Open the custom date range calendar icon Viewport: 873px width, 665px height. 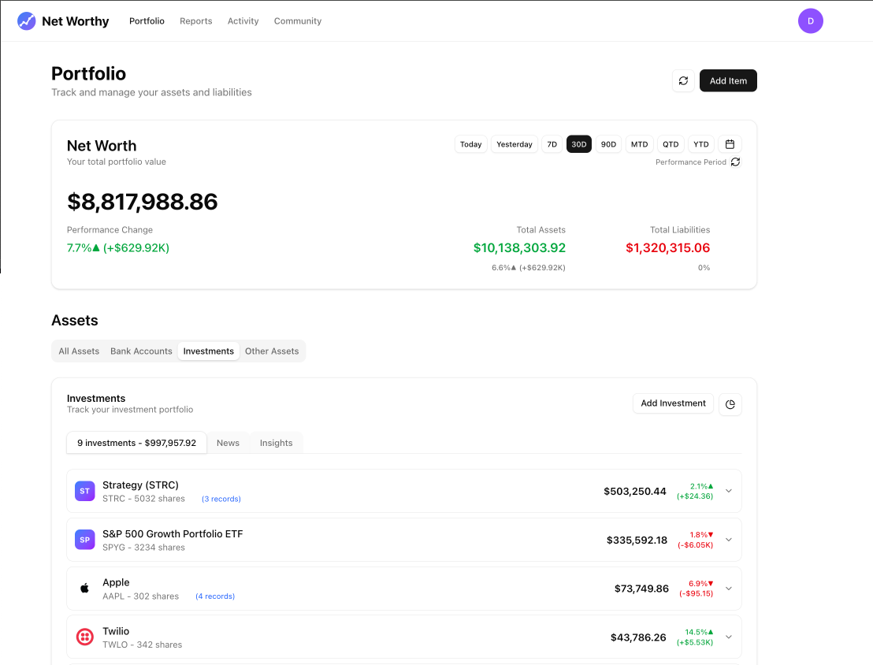730,144
